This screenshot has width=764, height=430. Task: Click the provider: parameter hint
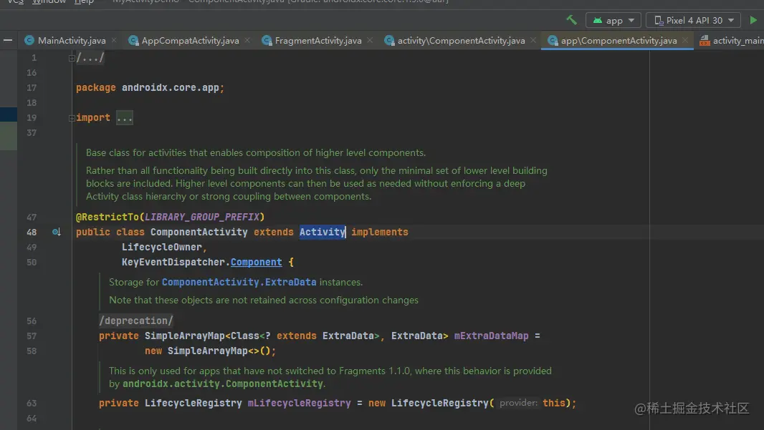pyautogui.click(x=518, y=403)
